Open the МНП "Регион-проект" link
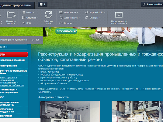 coord(148,89)
